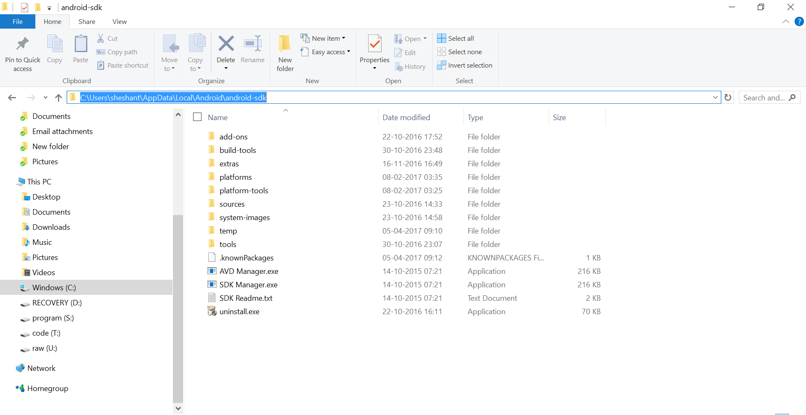Switch to the View ribbon tab
Screen dimensions: 806x415
tap(119, 22)
